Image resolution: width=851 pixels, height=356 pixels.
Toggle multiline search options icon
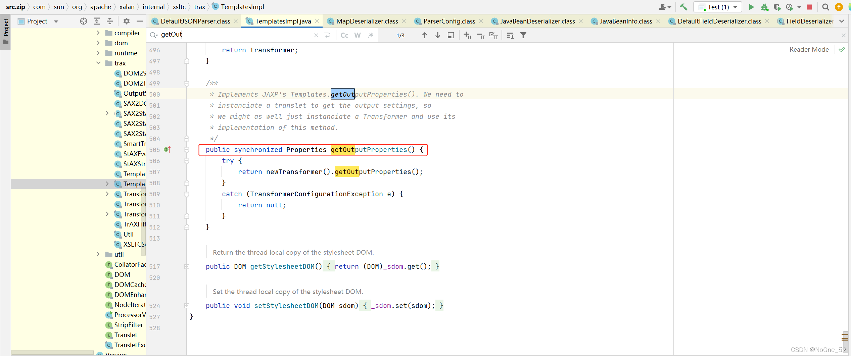pyautogui.click(x=510, y=35)
